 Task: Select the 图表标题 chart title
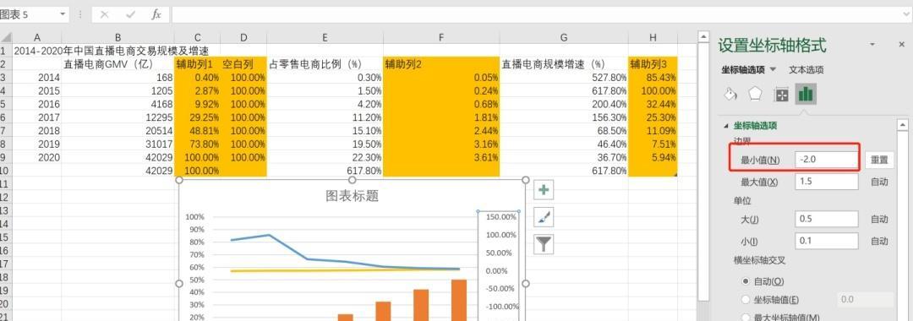(x=353, y=196)
